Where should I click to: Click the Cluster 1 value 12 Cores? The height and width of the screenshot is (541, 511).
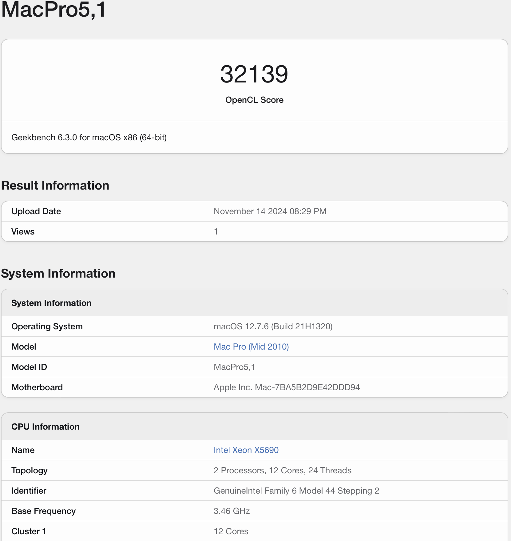(231, 531)
